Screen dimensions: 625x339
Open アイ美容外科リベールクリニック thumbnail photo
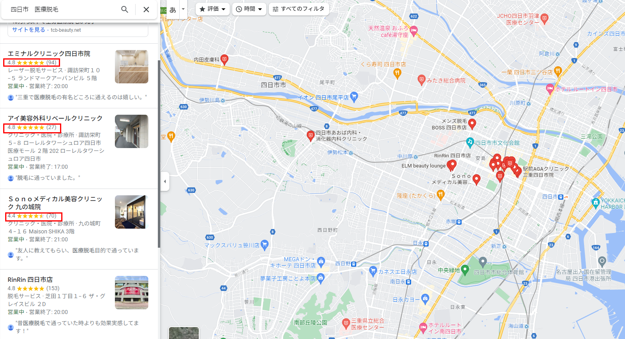point(132,131)
